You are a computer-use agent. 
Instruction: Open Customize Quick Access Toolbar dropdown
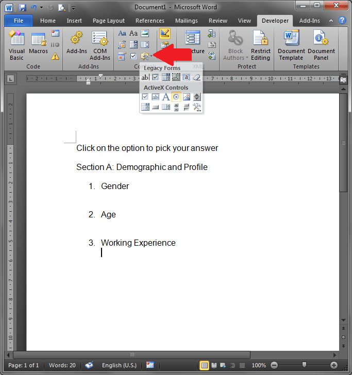[74, 8]
